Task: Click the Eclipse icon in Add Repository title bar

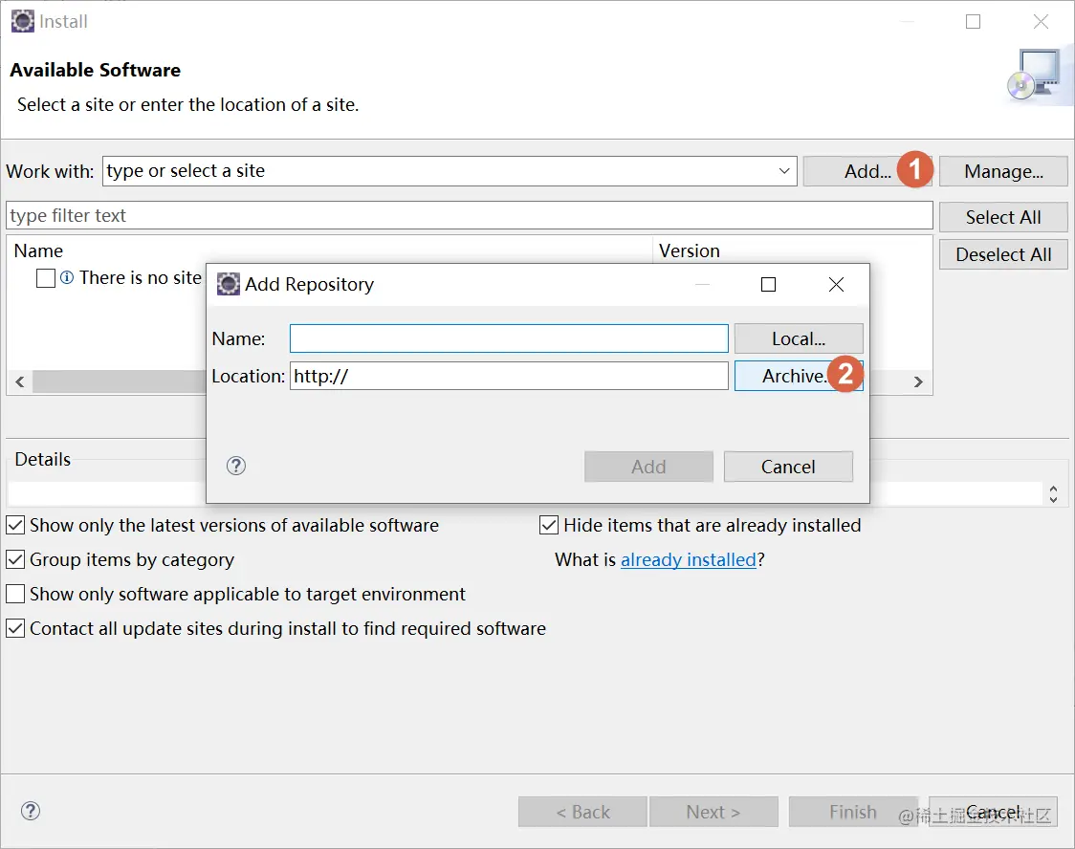Action: pos(229,284)
